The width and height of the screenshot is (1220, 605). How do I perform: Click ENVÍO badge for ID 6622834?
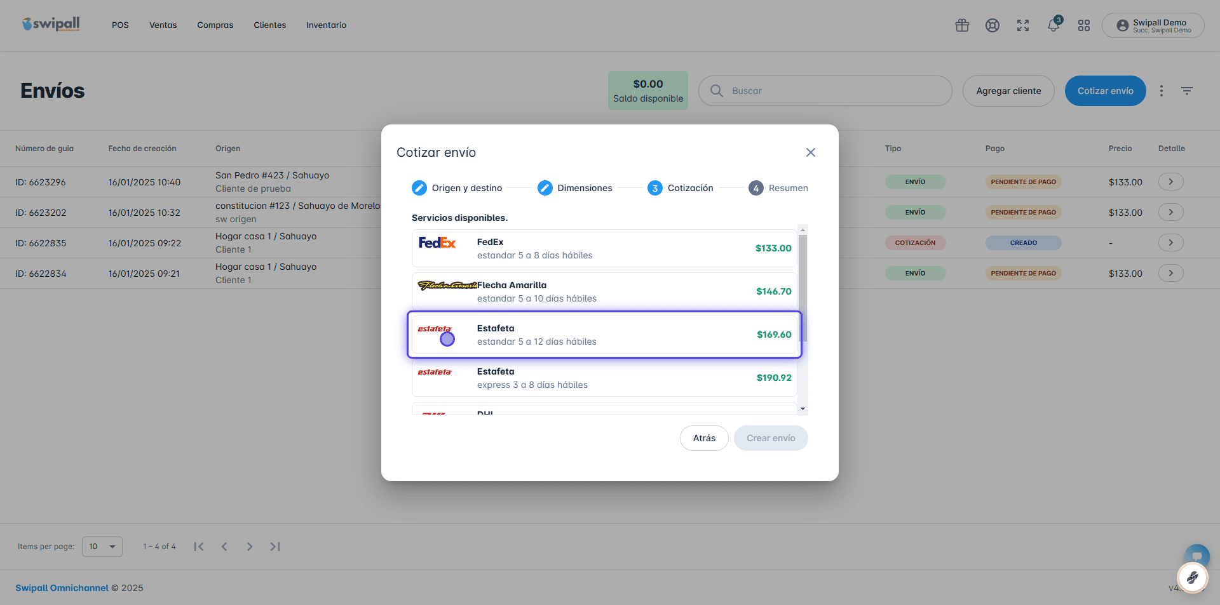[x=915, y=273]
